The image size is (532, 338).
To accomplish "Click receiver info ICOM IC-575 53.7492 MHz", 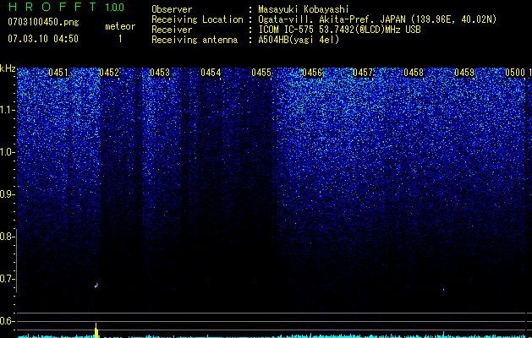I will [x=339, y=30].
